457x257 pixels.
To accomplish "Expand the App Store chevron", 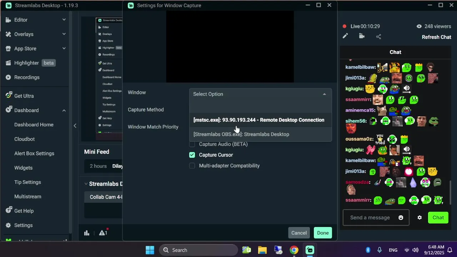I will tap(64, 48).
